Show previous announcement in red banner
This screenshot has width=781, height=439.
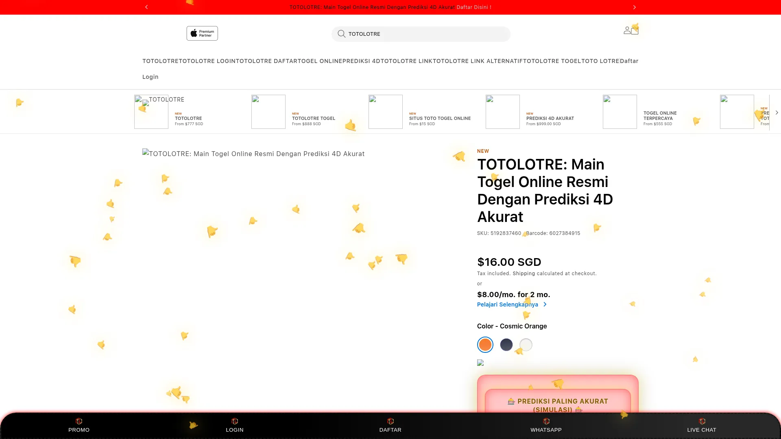[146, 7]
